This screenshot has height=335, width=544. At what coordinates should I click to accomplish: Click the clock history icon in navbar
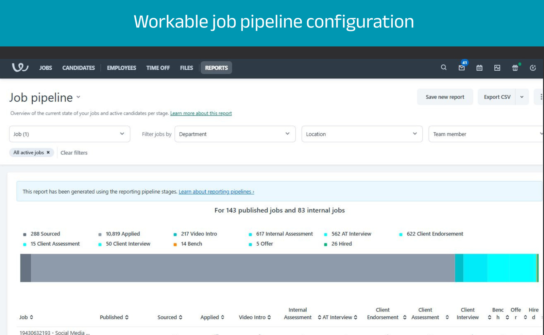point(533,68)
